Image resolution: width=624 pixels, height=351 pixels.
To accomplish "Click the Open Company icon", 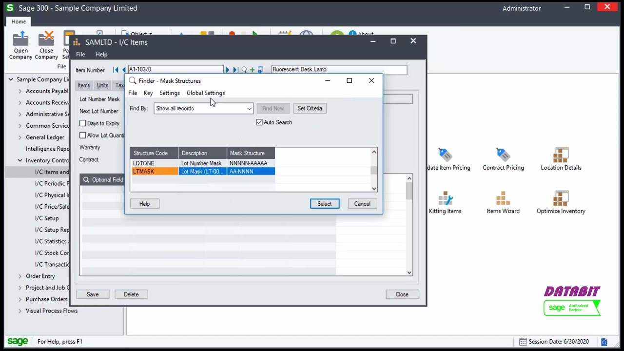I will (20, 39).
